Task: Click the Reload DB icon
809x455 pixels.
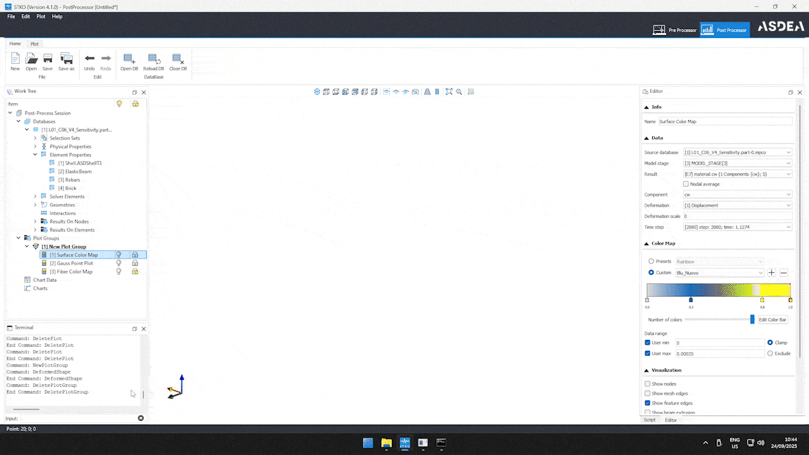Action: coord(154,59)
